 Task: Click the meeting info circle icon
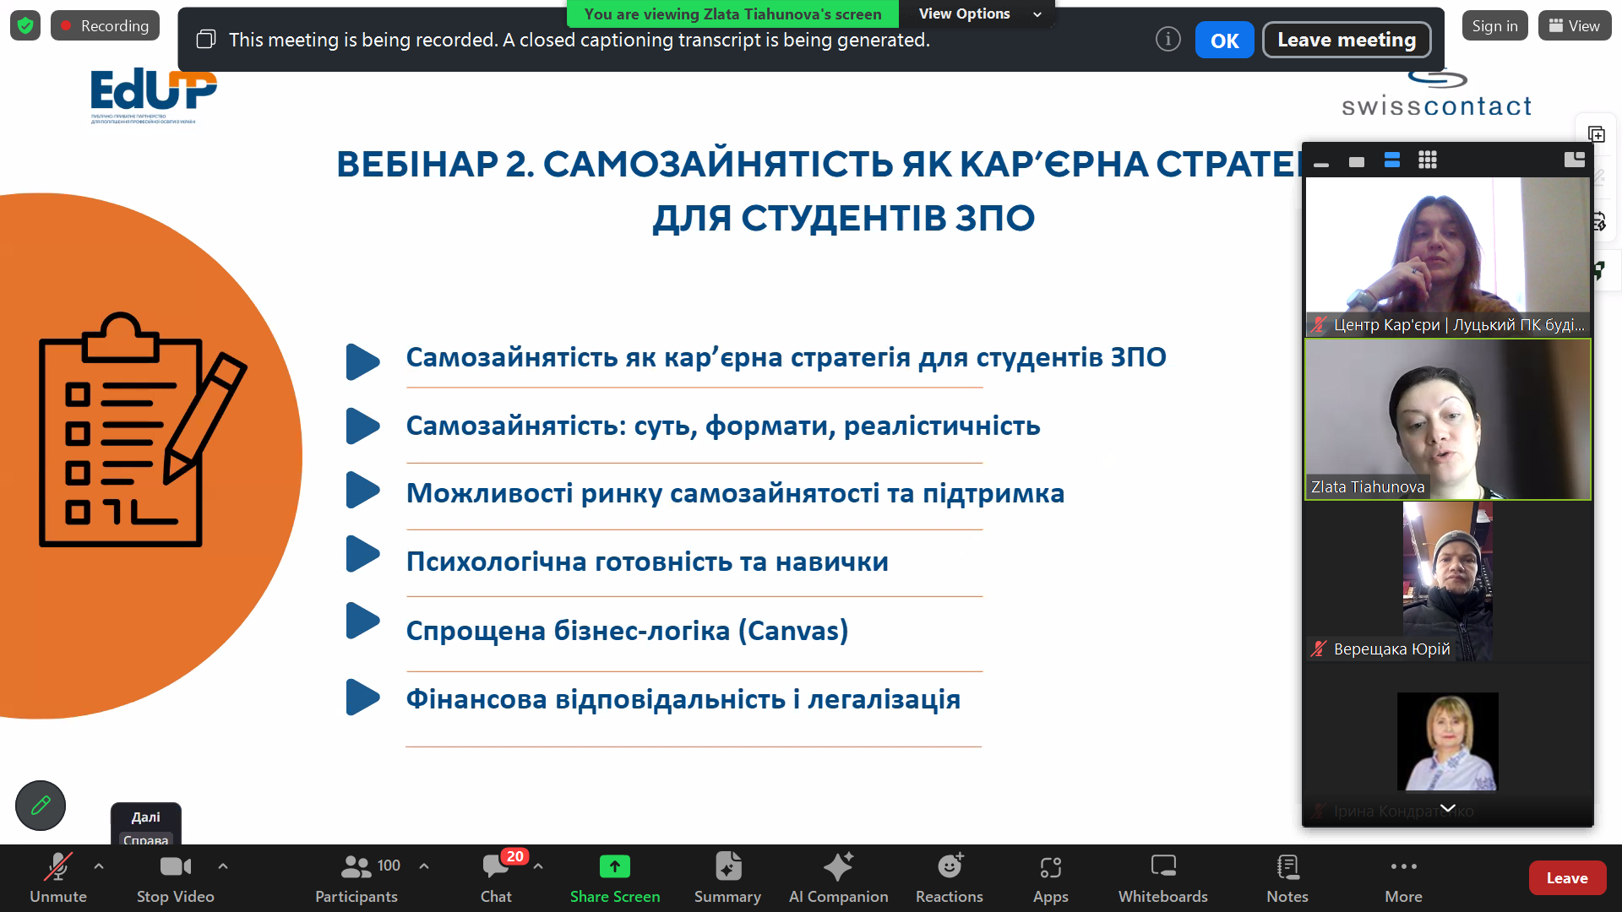coord(1168,40)
